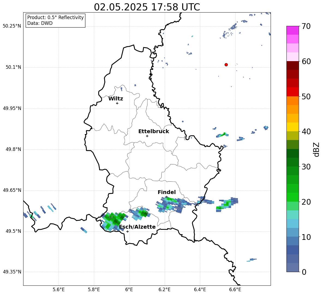Click the dark red colorbar segment below 60
Viewport: 323px width, 295px height.
(x=292, y=65)
